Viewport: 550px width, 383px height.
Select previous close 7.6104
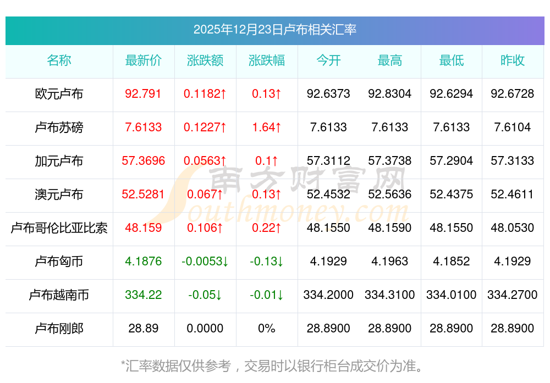coord(513,127)
